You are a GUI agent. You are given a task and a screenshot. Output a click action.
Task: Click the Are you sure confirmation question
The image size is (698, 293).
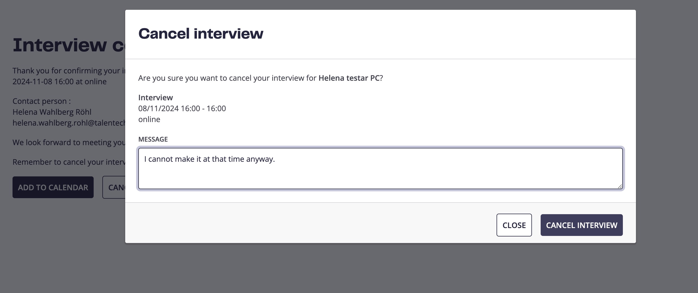point(261,78)
